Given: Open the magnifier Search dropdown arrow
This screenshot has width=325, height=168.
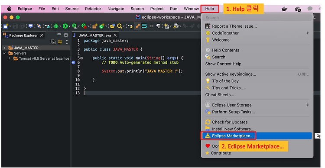Looking at the screenshot, I should pos(124,26).
